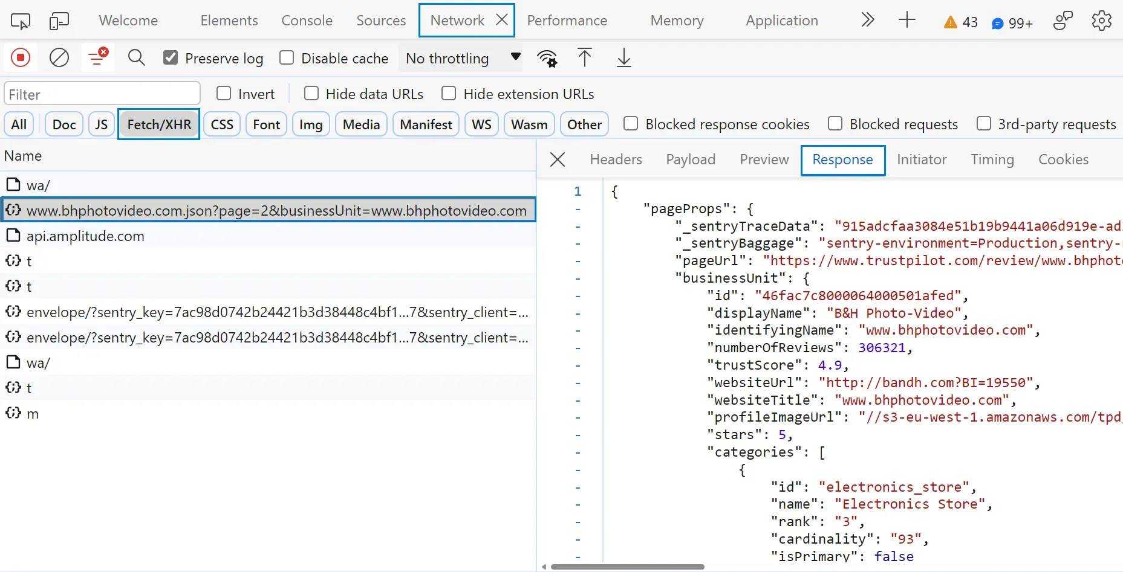The width and height of the screenshot is (1123, 572).
Task: Enable Blocked requests filter
Action: click(835, 123)
